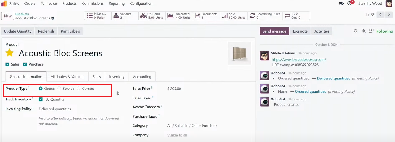The height and width of the screenshot is (142, 395).
Task: Toggle the favorite star on the product
Action: pos(10,53)
